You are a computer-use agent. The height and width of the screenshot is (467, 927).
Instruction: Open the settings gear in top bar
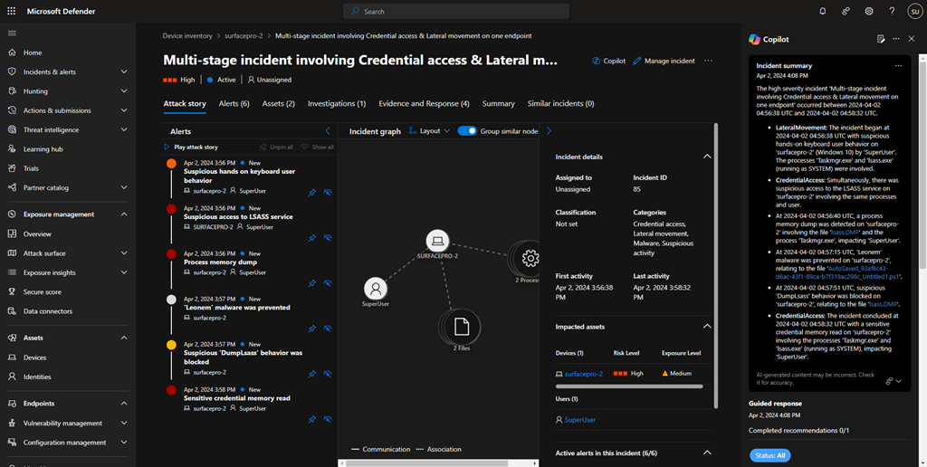point(868,11)
